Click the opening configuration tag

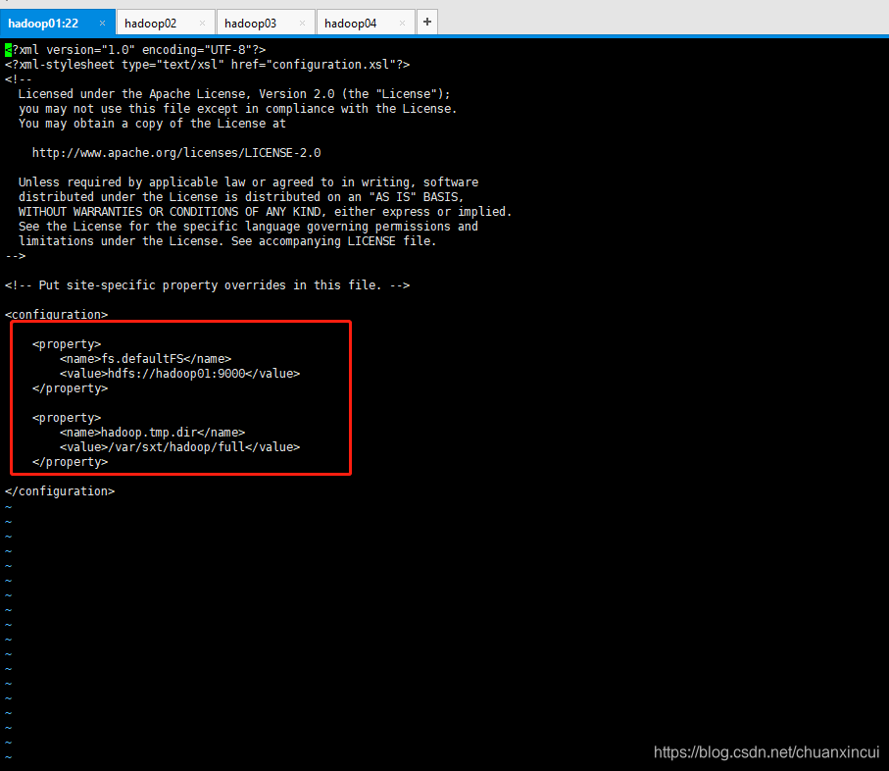pos(56,314)
